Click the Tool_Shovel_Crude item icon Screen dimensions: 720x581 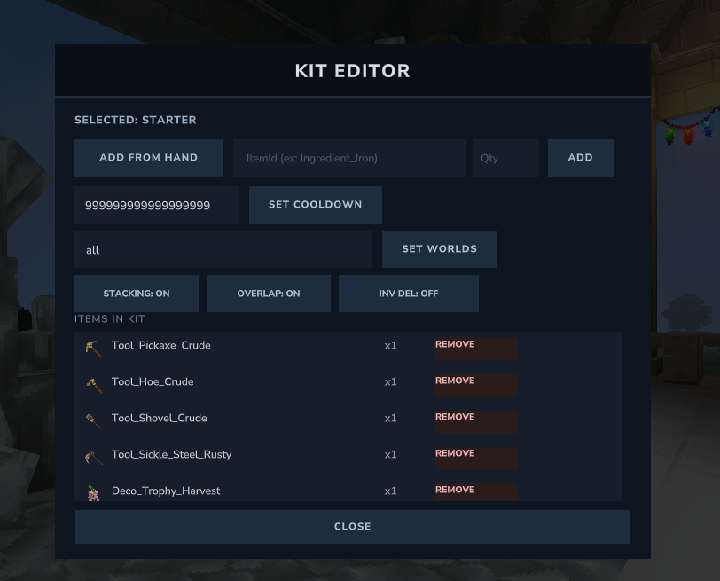pyautogui.click(x=93, y=420)
